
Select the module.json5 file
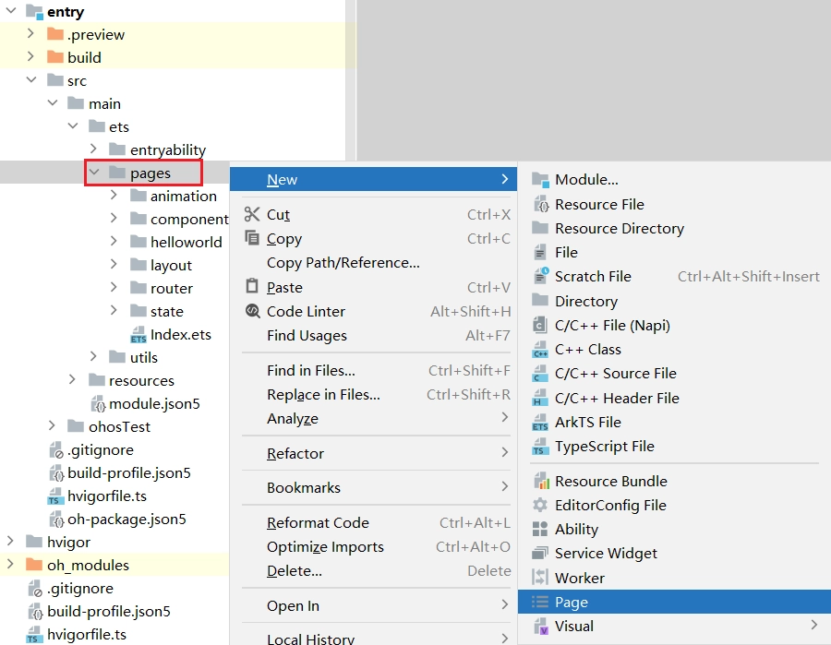pyautogui.click(x=153, y=403)
